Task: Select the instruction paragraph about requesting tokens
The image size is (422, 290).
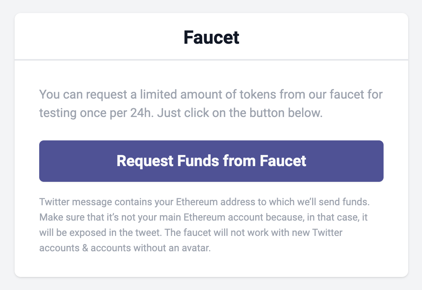Action: click(x=211, y=104)
